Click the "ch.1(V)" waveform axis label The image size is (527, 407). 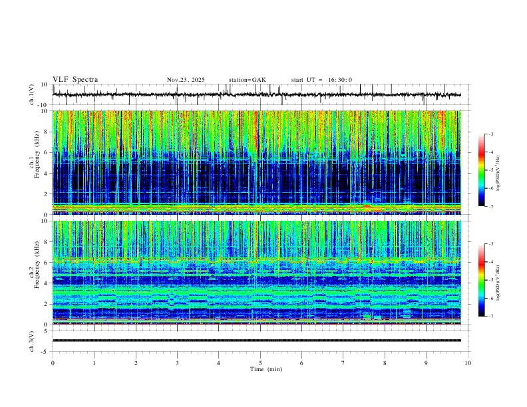coord(32,94)
